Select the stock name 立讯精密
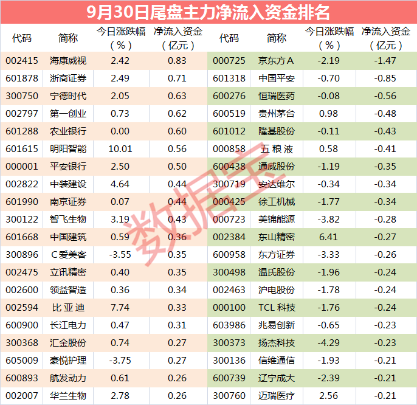The height and width of the screenshot is (405, 417). (68, 272)
